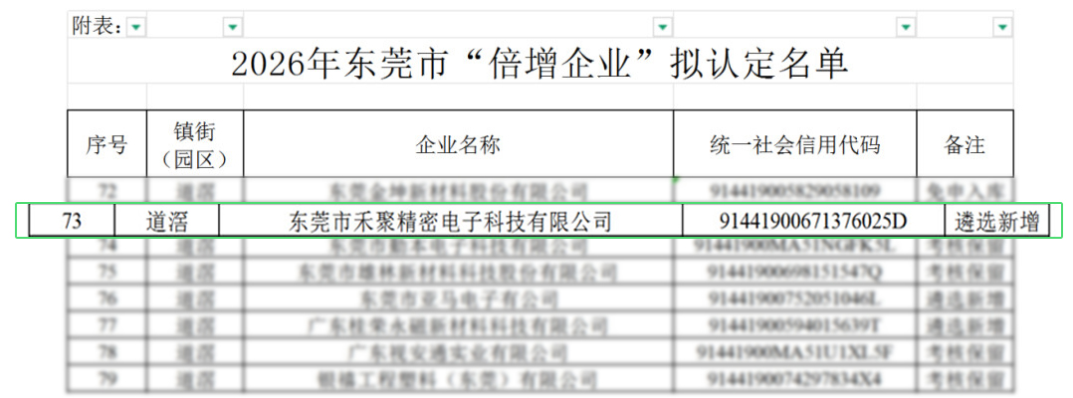Open filter dropdown above the 备注 column

coord(1002,27)
